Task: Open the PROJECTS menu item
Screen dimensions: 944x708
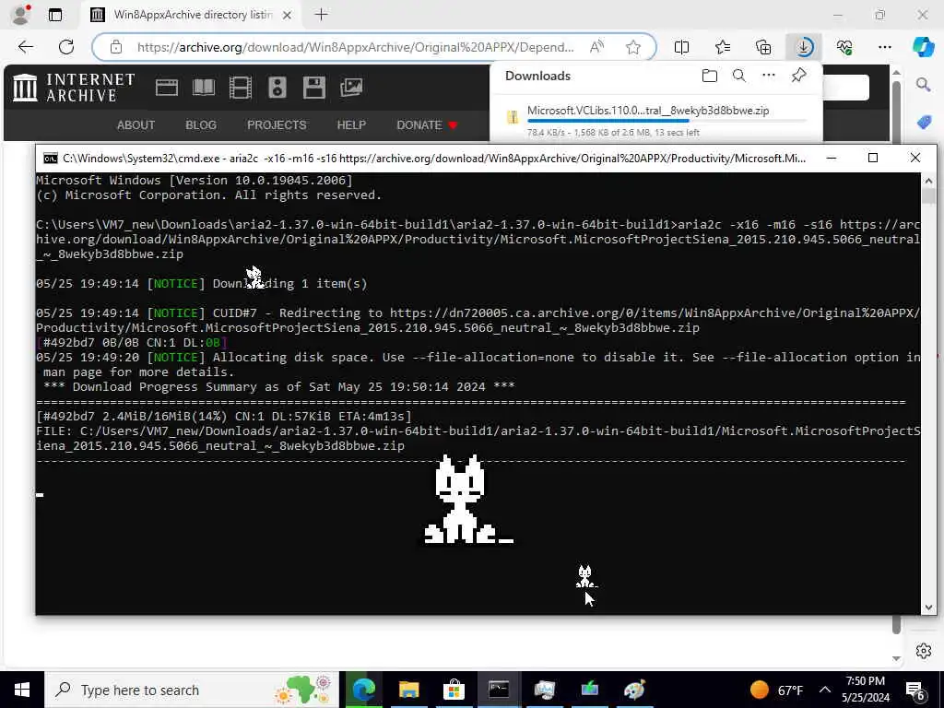Action: (x=277, y=125)
